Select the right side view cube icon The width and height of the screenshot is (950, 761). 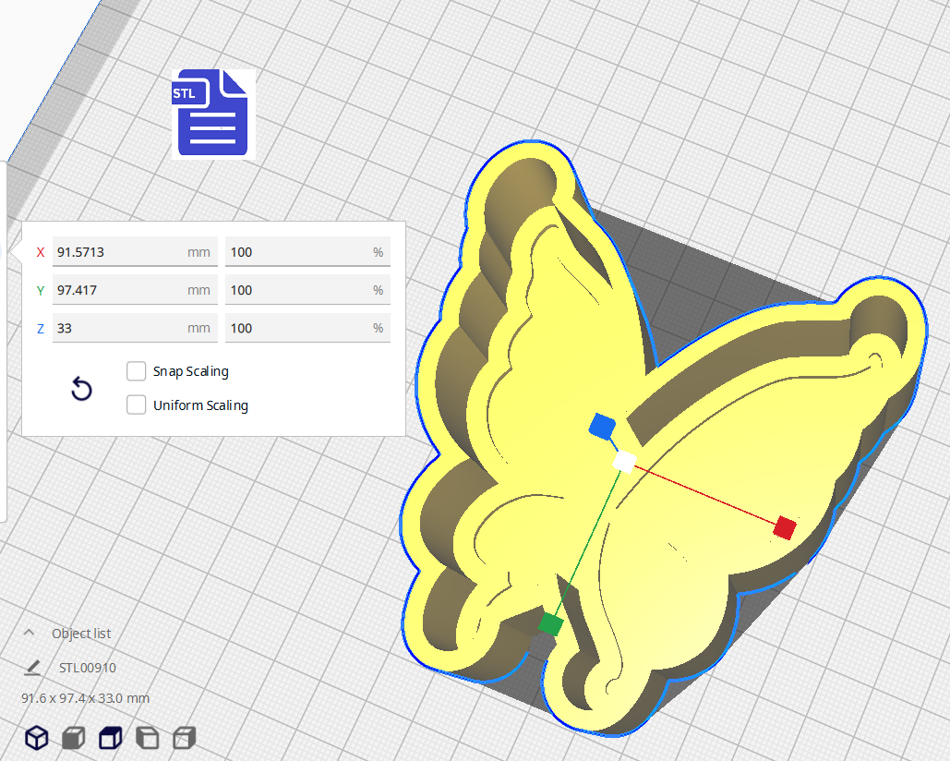coord(185,738)
